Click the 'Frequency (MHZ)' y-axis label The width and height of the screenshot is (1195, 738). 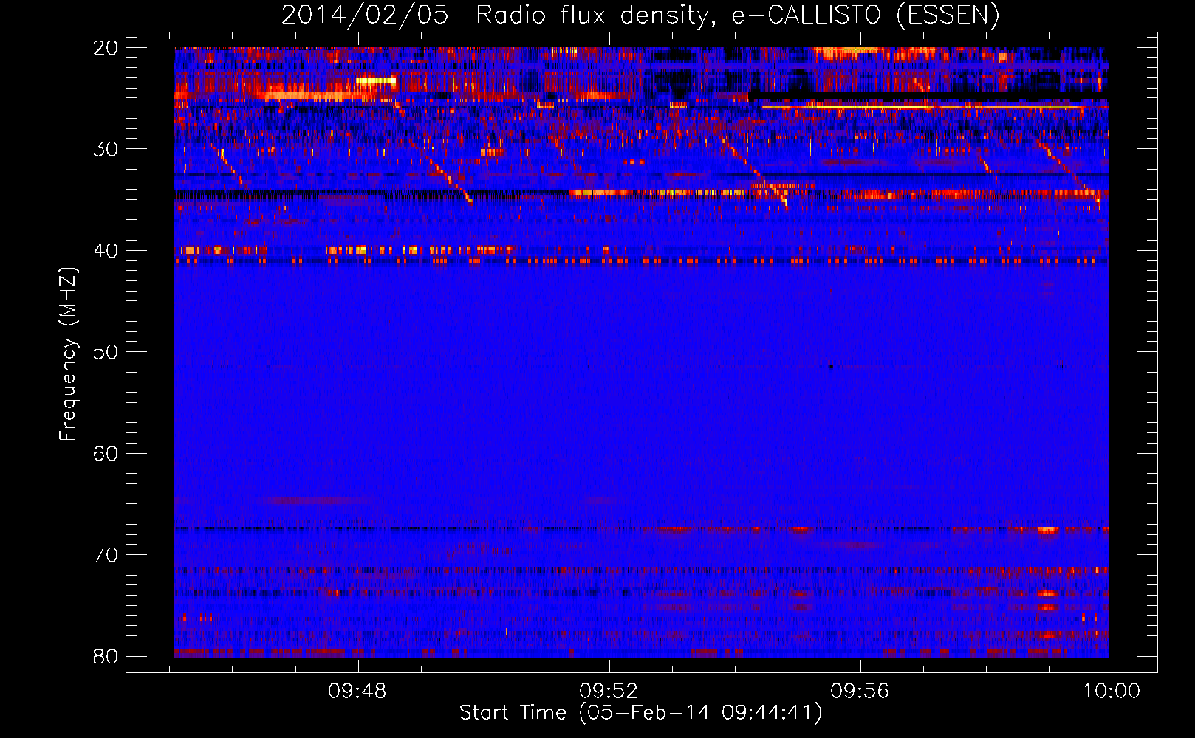[68, 354]
